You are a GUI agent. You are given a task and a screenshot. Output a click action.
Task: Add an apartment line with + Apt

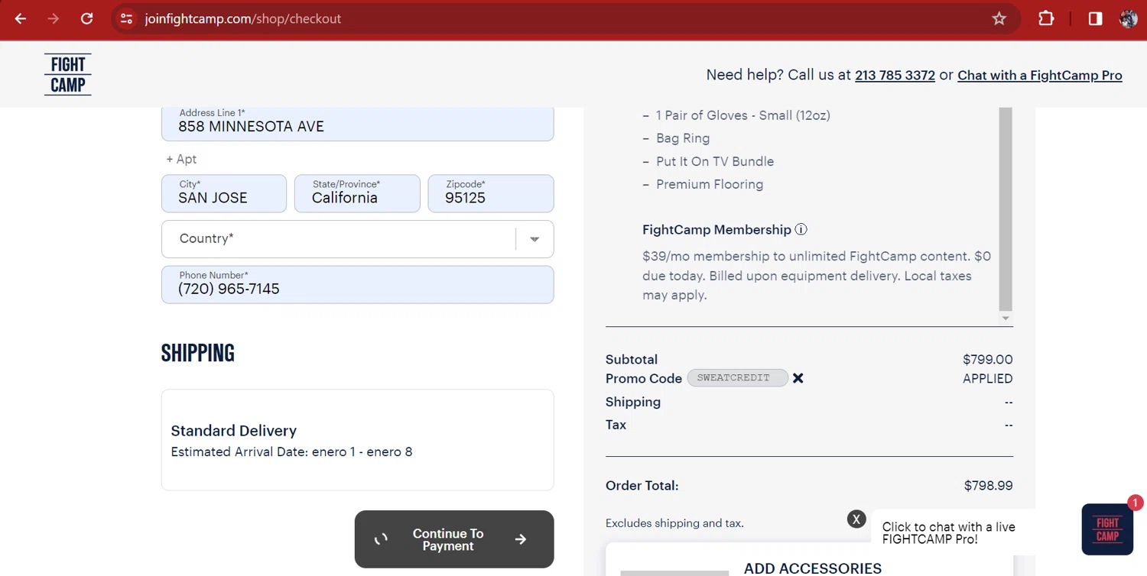point(181,159)
